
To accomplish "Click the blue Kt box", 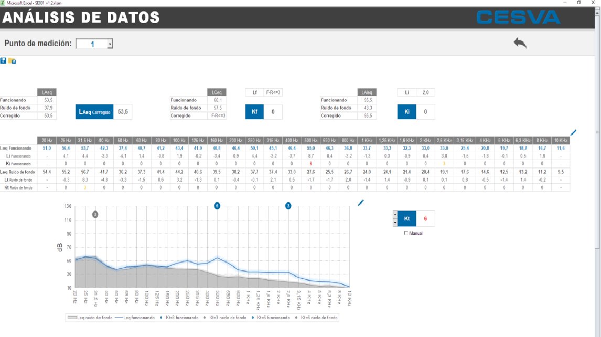I will point(406,218).
